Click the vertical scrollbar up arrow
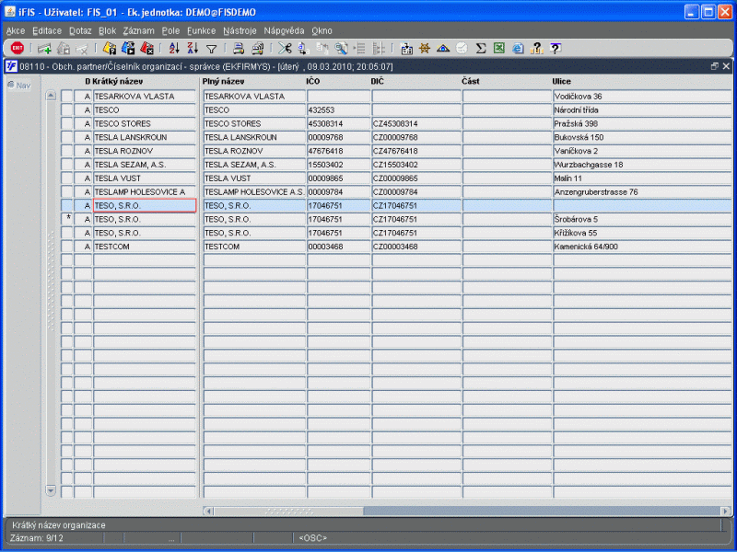 coord(51,96)
